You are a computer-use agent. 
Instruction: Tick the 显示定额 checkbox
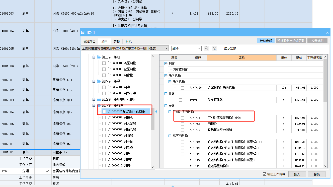pyautogui.click(x=221, y=48)
